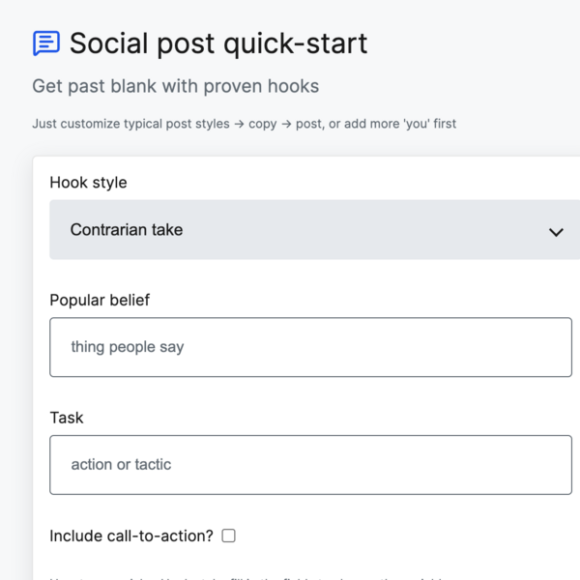
Task: Click the dropdown chevron arrow in Hook style
Action: tap(556, 232)
